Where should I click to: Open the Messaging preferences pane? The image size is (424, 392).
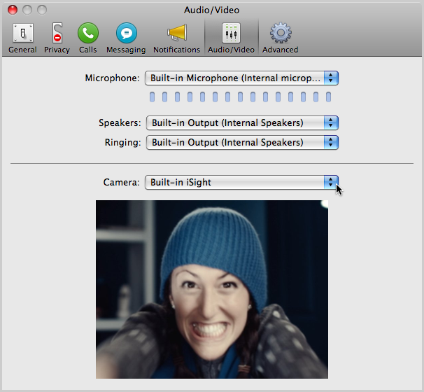click(x=126, y=38)
